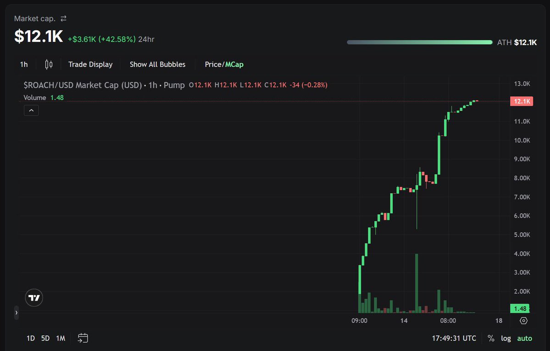Expand the left side panel arrow
This screenshot has width=550, height=351.
click(16, 312)
